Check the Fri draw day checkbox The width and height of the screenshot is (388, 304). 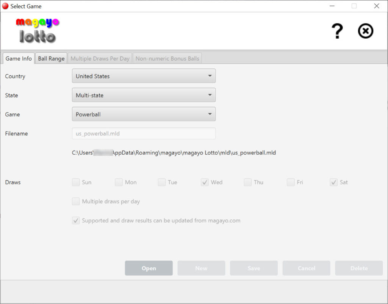tap(291, 182)
